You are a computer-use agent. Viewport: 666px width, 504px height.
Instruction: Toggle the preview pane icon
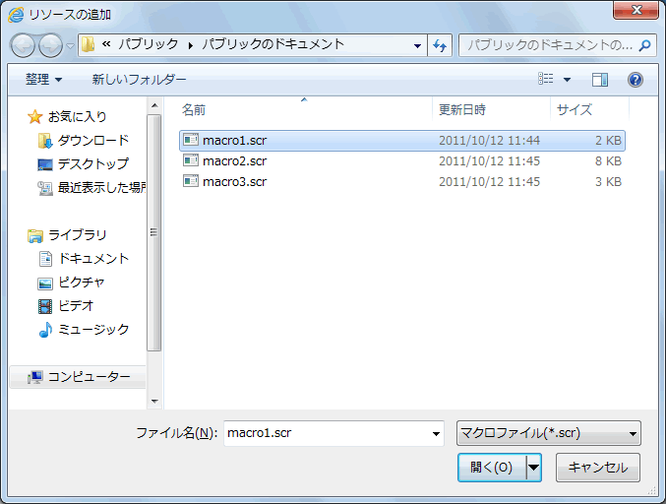coord(600,80)
